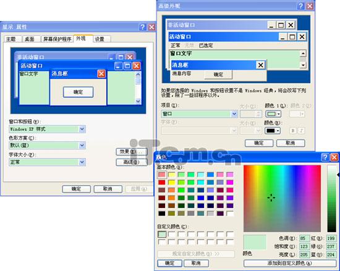Open the 颜色 1 color picker dropdown
This screenshot has width=340, height=271.
(273, 114)
